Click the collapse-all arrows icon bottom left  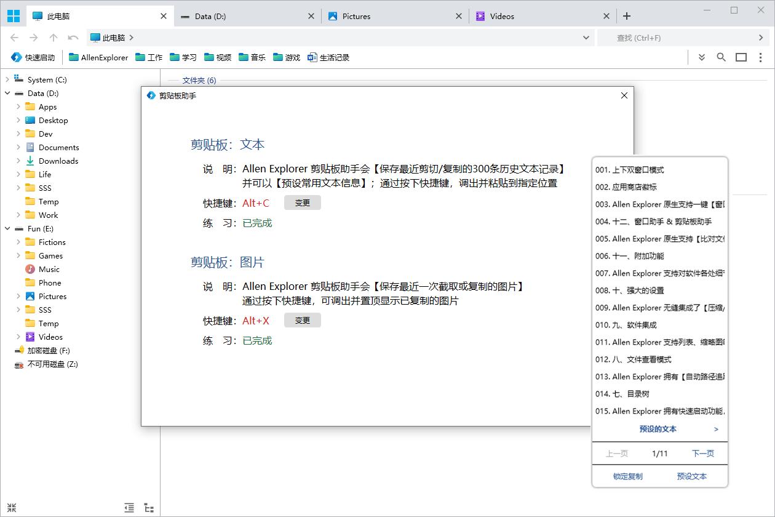coord(12,507)
